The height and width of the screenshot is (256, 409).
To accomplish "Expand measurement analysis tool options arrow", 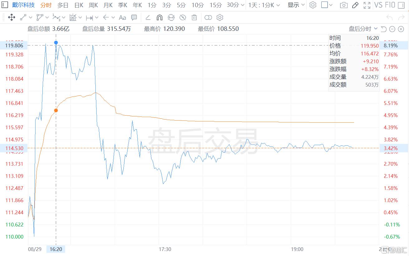I will point(80,17).
